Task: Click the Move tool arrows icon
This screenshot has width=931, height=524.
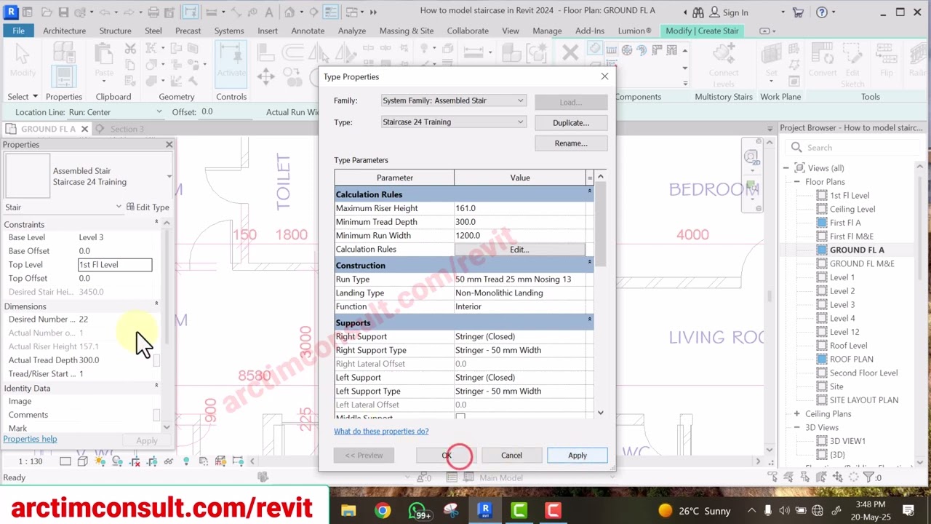Action: [265, 76]
